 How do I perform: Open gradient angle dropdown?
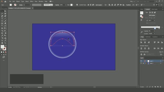[155, 20]
